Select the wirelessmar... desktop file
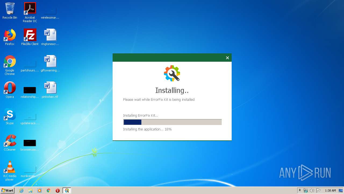The height and width of the screenshot is (194, 344). coord(50,12)
